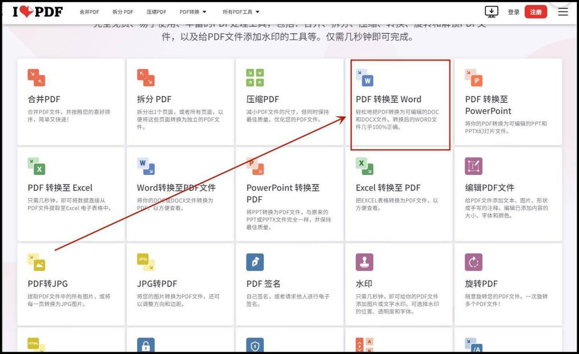Click the PDF 转换至 Excel icon
Image resolution: width=579 pixels, height=354 pixels.
[x=36, y=166]
